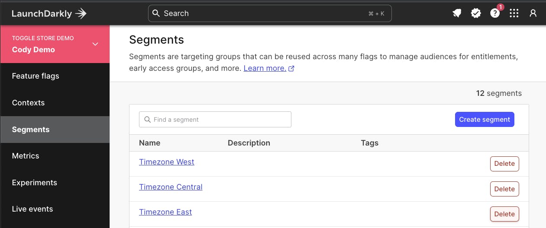Viewport: 546px width, 228px height.
Task: Open the help question mark icon
Action: 495,13
